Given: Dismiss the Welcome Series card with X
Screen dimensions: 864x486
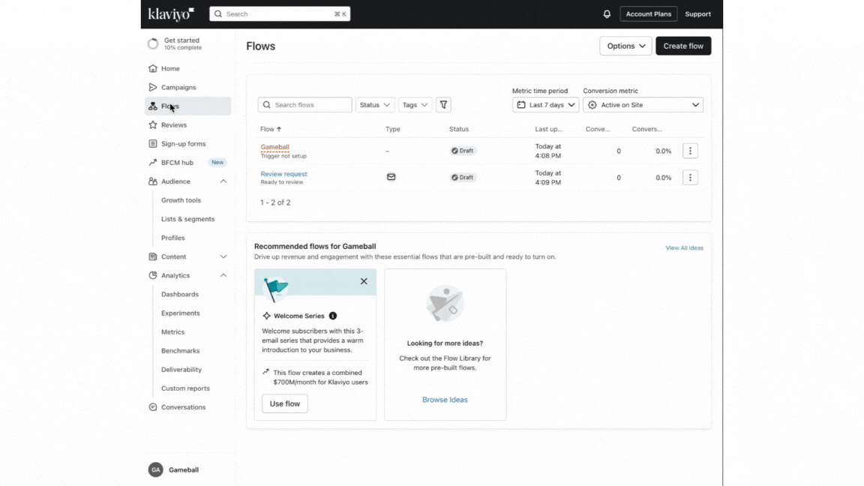Looking at the screenshot, I should tap(364, 281).
